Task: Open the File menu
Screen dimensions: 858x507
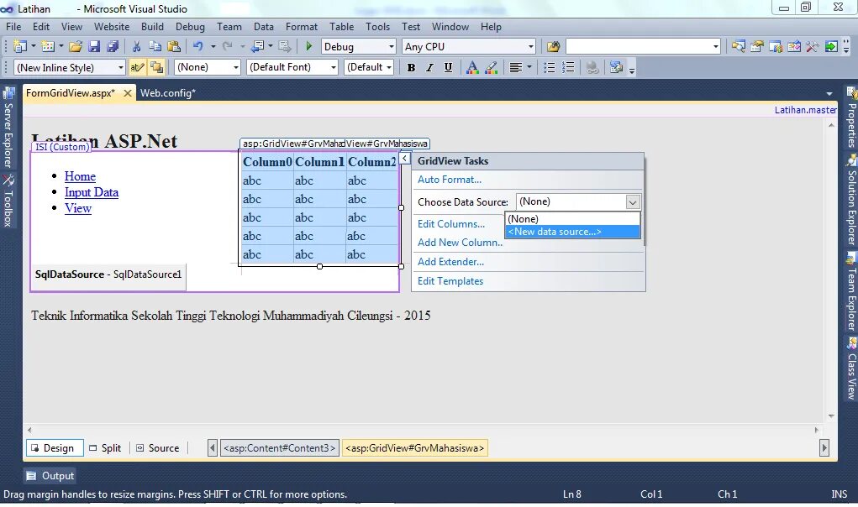Action: coord(13,27)
